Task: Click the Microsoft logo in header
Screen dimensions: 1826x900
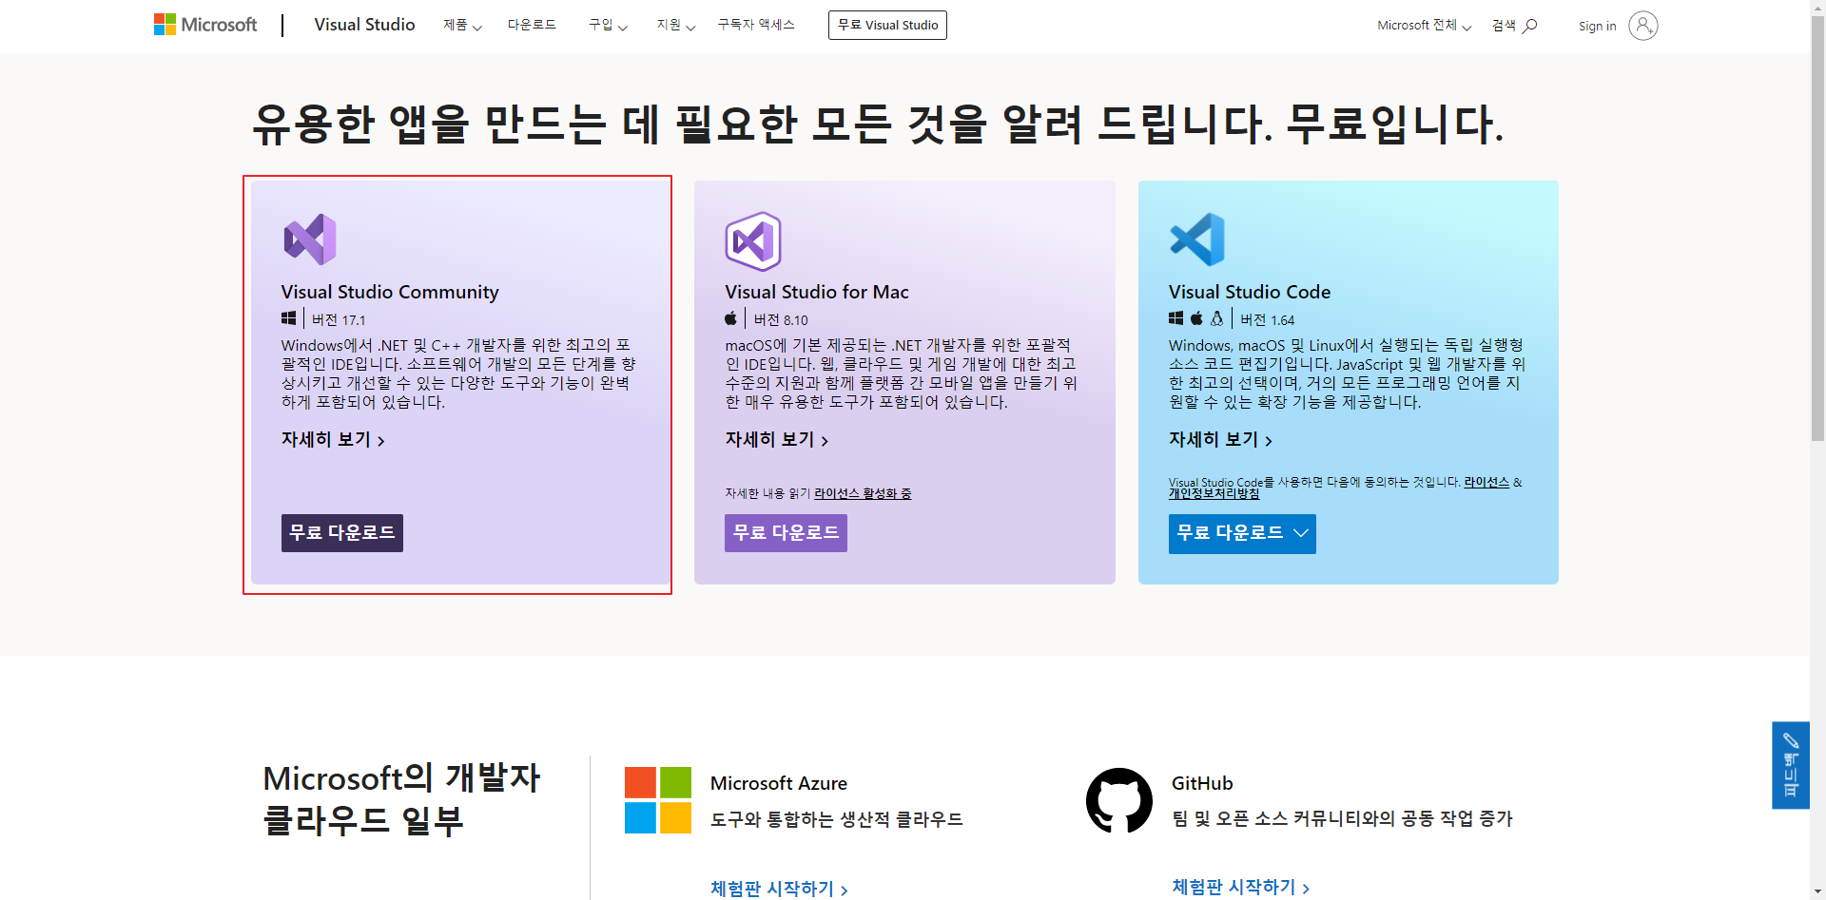Action: click(x=205, y=25)
